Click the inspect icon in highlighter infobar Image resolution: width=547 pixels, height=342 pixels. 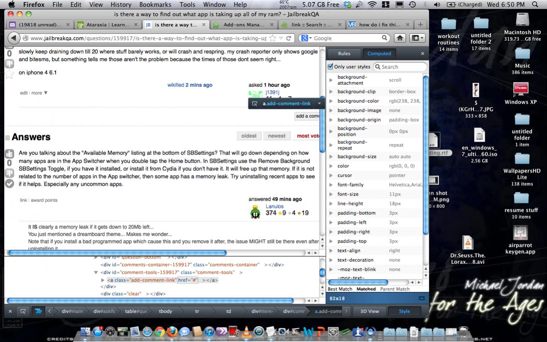point(254,103)
